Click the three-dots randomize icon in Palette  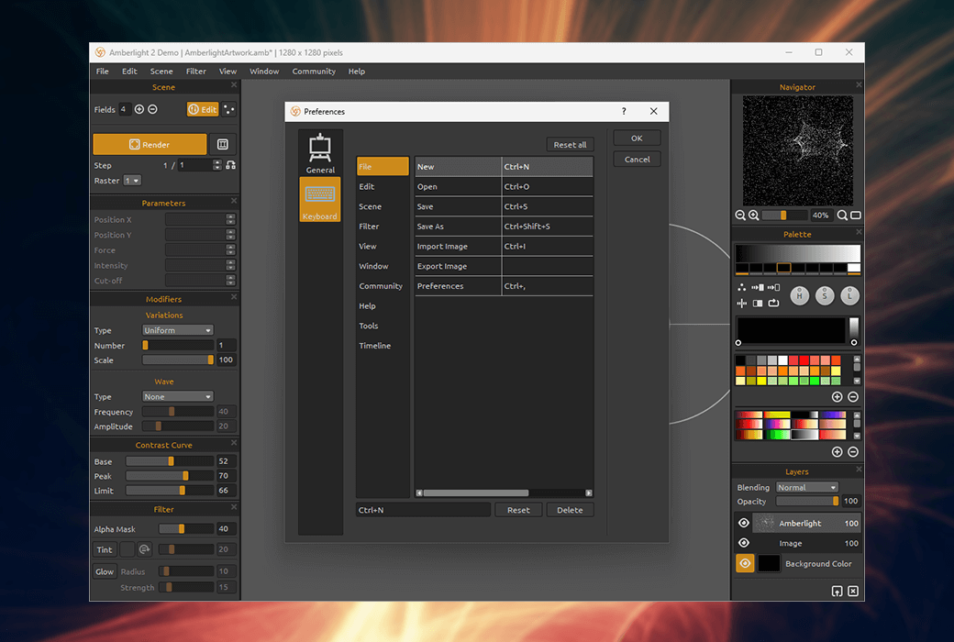(742, 287)
